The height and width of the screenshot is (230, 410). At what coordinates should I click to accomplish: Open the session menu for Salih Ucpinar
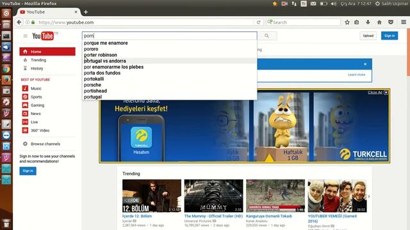click(392, 4)
